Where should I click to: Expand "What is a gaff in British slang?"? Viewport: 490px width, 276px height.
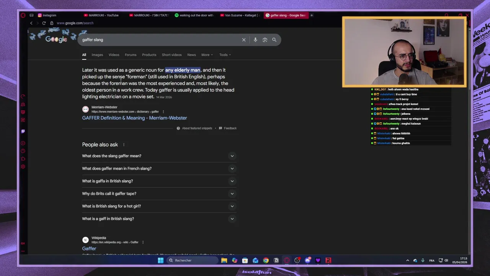coord(159,219)
